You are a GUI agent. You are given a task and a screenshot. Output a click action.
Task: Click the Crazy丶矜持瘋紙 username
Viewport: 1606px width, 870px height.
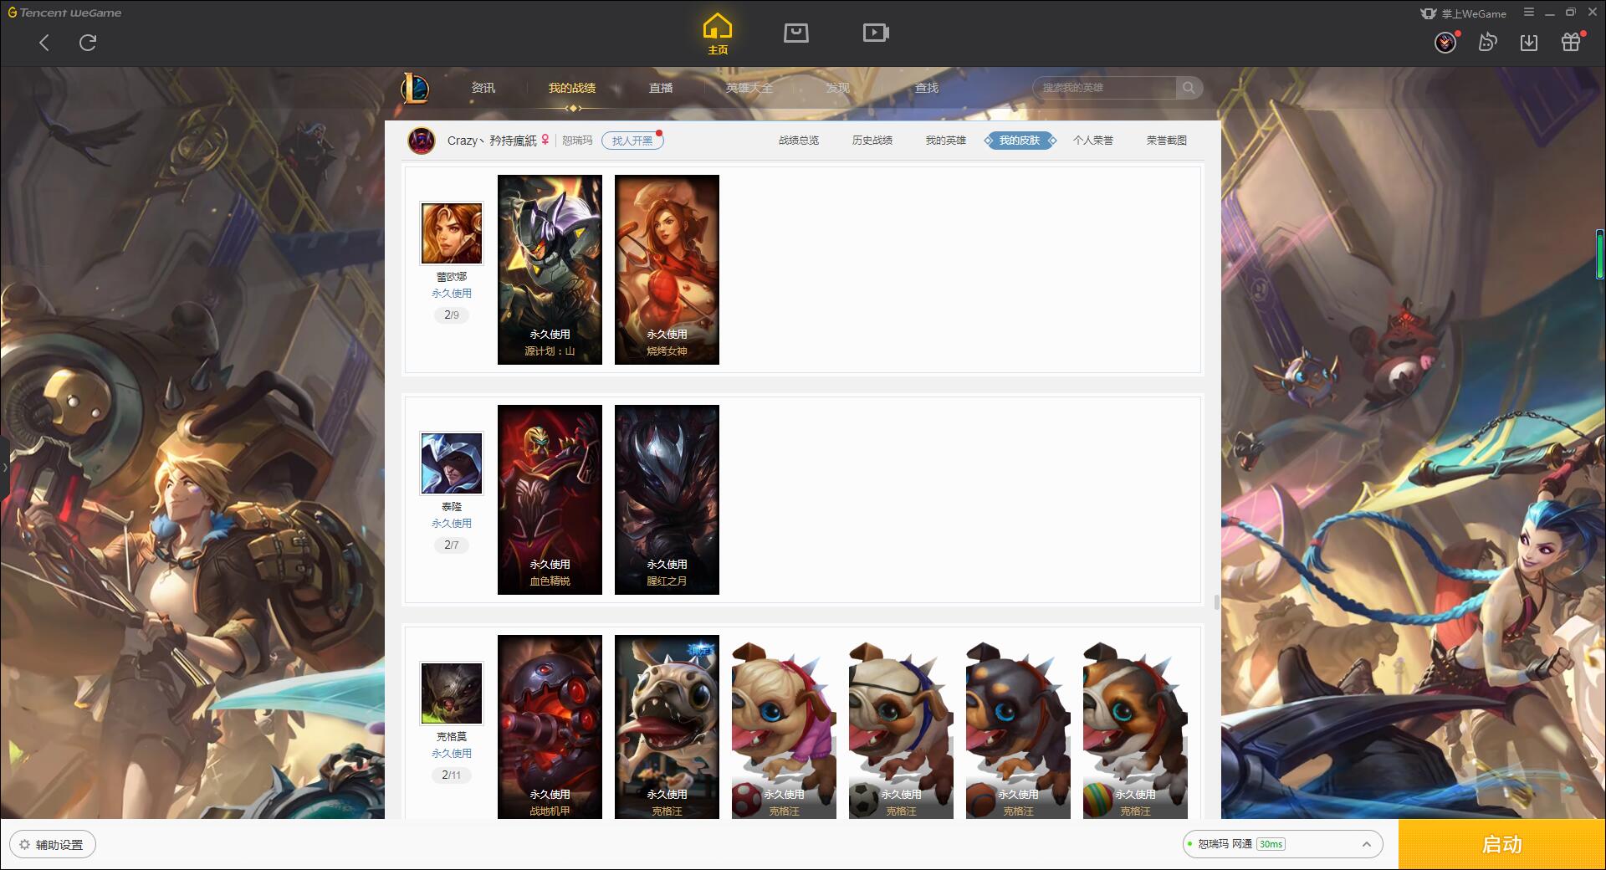(x=492, y=141)
